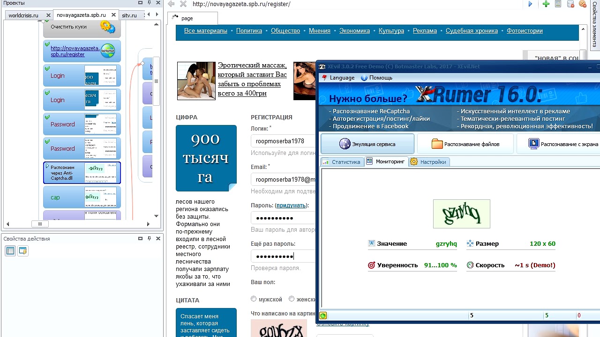Click the web page scrollbar up arrow
The height and width of the screenshot is (337, 600).
[x=583, y=29]
